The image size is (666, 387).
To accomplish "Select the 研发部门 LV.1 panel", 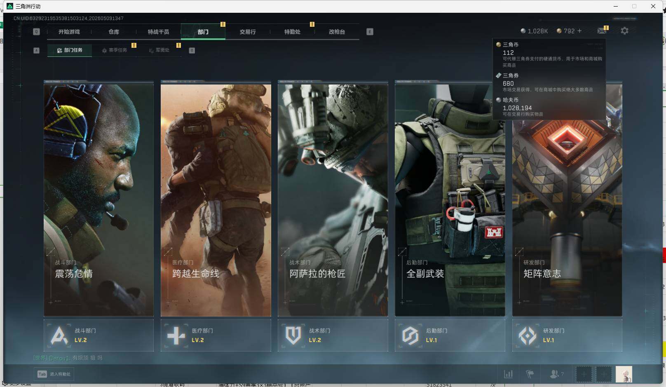I will point(567,335).
